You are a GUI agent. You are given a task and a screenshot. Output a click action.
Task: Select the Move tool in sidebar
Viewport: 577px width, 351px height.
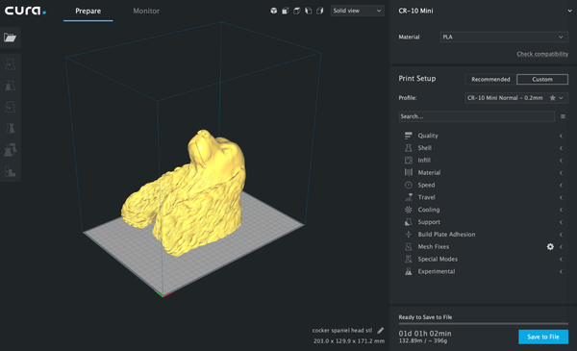[10, 64]
